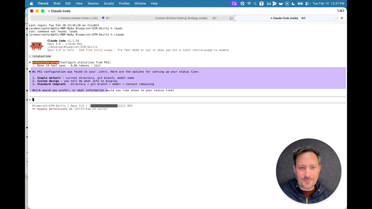The height and width of the screenshot is (209, 372).
Task: Click the 'Done (4 tool uses' result line
Action: tap(69, 66)
